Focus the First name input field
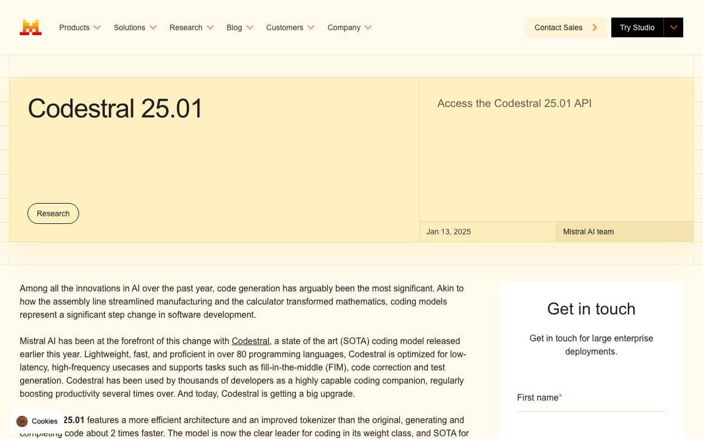This screenshot has height=439, width=703. (x=592, y=398)
